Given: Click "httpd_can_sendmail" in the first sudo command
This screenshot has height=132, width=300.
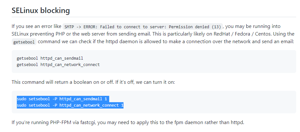Looking at the screenshot, I should [x=81, y=99].
